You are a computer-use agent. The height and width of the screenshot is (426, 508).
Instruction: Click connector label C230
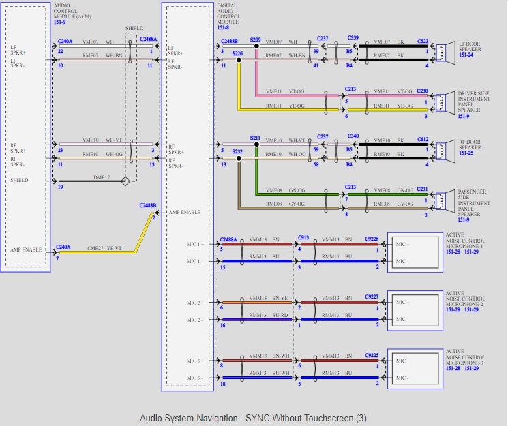(423, 91)
